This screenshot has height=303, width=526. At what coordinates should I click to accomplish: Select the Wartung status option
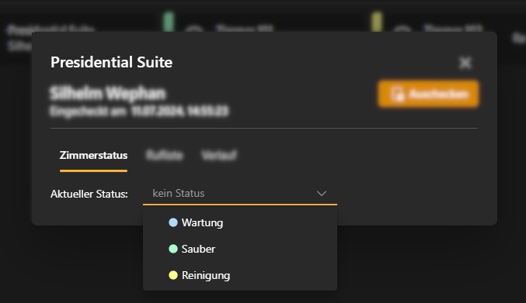pos(240,222)
